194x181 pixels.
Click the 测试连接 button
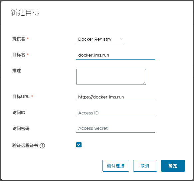point(116,166)
